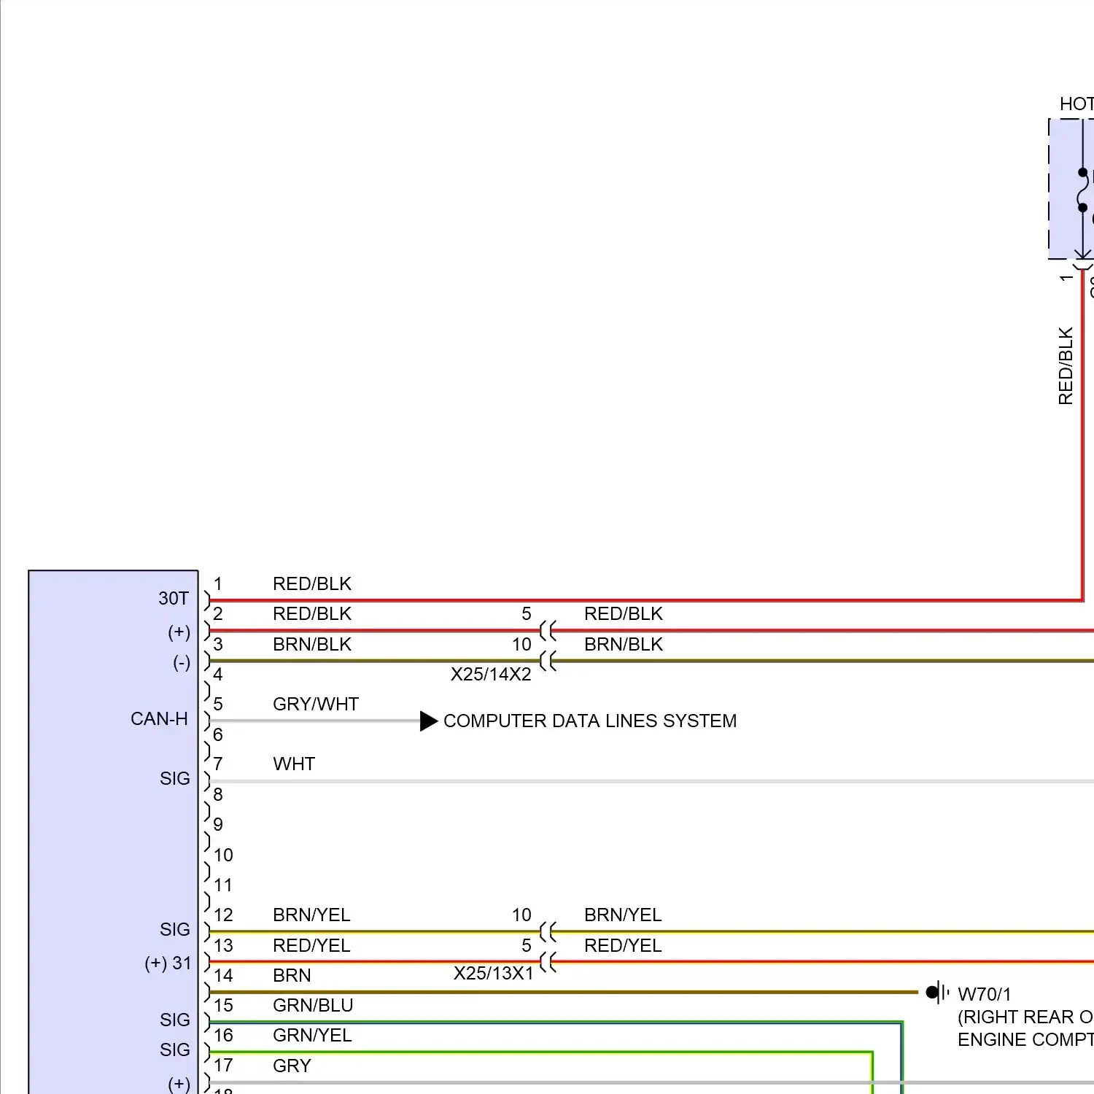Click BRN/YEL label next to pin 12

[x=311, y=915]
